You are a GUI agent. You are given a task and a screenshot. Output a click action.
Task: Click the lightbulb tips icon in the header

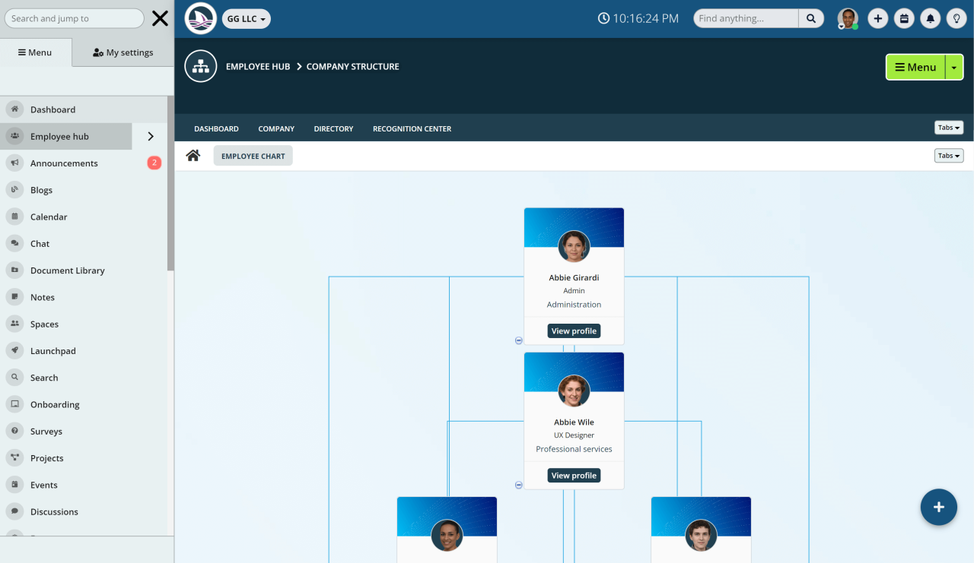pos(956,17)
